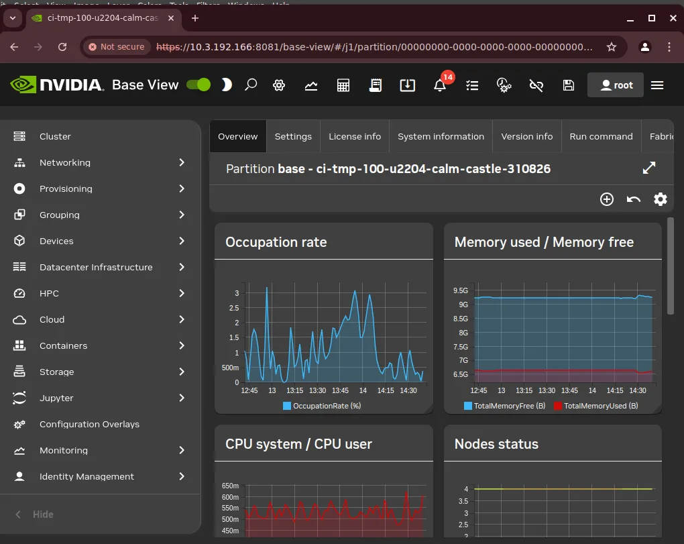Add a widget with plus circle icon
The width and height of the screenshot is (684, 544).
[x=606, y=199]
